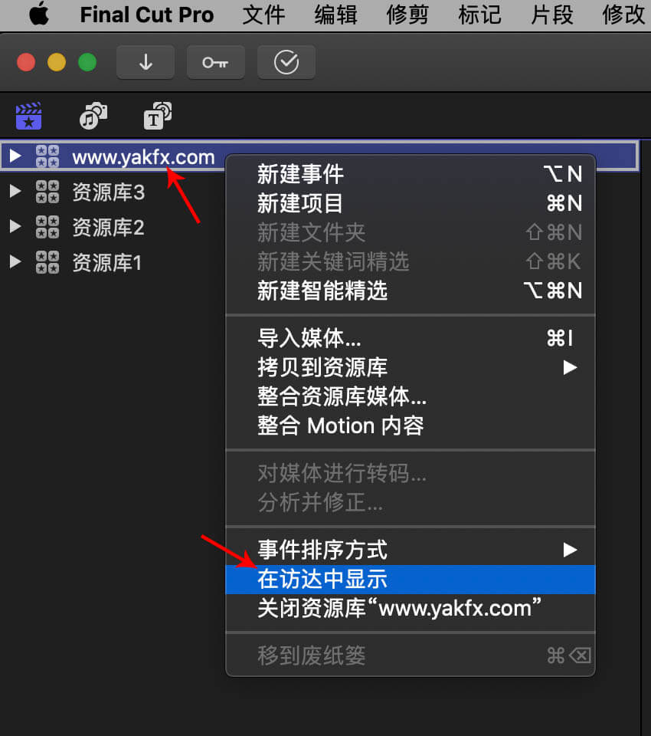Open the Apple menu
This screenshot has height=736, width=651.
point(39,14)
